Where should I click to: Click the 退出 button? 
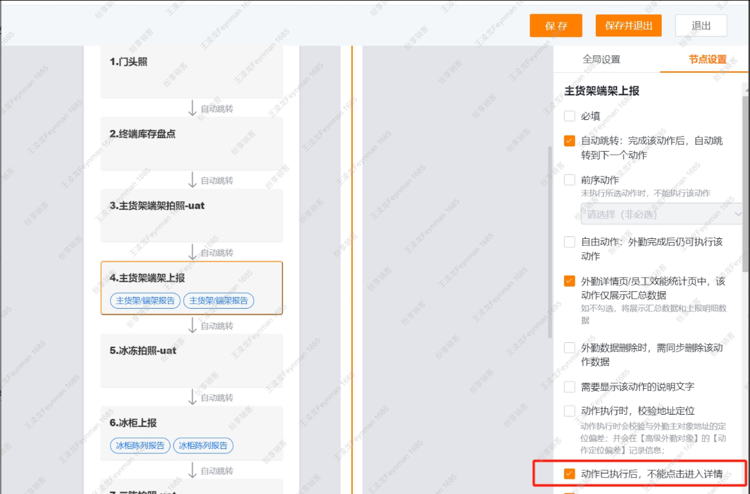(700, 25)
